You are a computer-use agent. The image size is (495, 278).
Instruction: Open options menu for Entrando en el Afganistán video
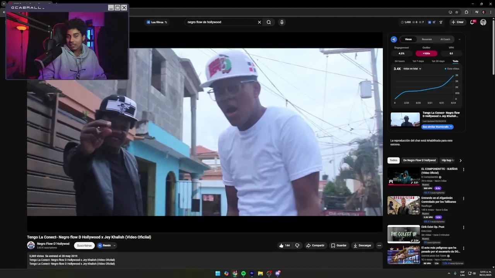tap(464, 198)
